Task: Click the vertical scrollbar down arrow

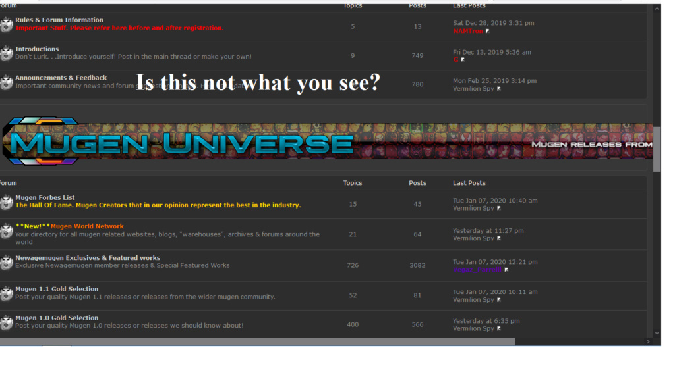Action: tap(657, 333)
